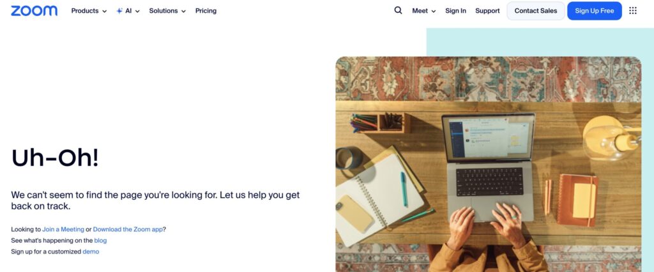Image resolution: width=654 pixels, height=272 pixels.
Task: Follow the Join a Meeting link
Action: 63,229
